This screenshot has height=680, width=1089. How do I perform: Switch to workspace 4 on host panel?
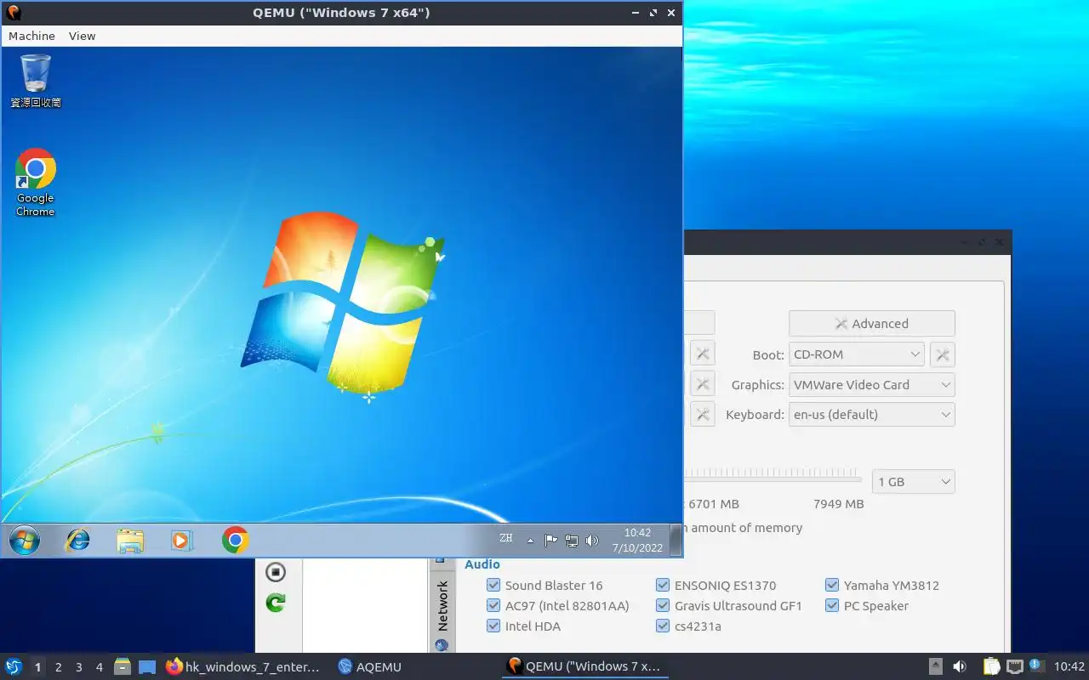pos(99,667)
